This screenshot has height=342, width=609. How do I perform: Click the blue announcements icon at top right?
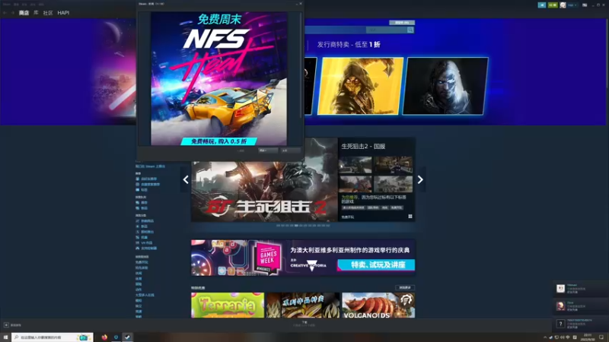click(542, 5)
